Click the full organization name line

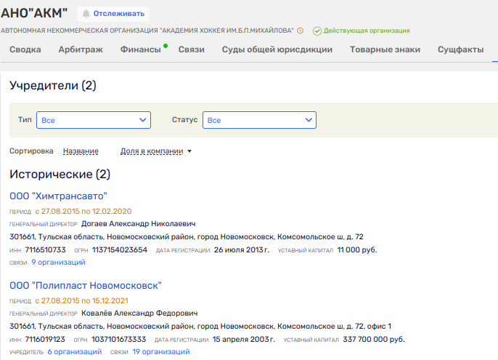[x=147, y=31]
